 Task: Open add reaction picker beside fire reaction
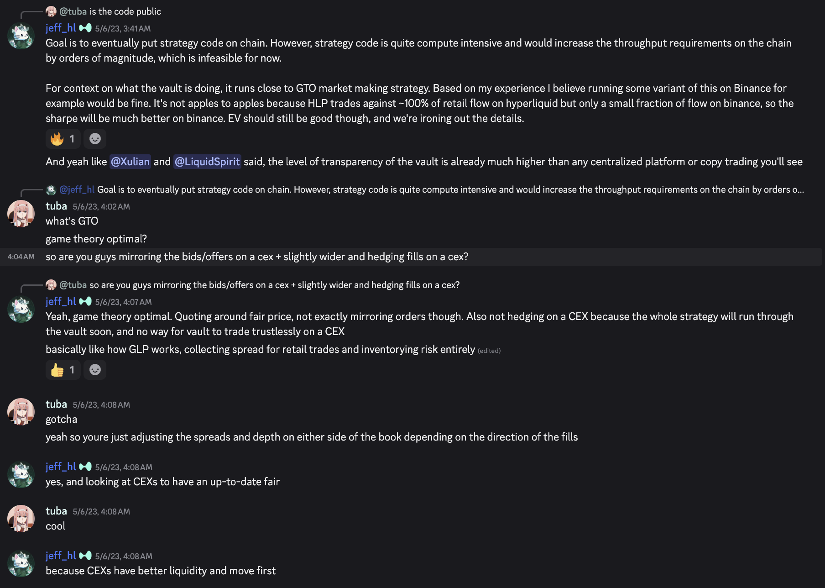coord(95,139)
